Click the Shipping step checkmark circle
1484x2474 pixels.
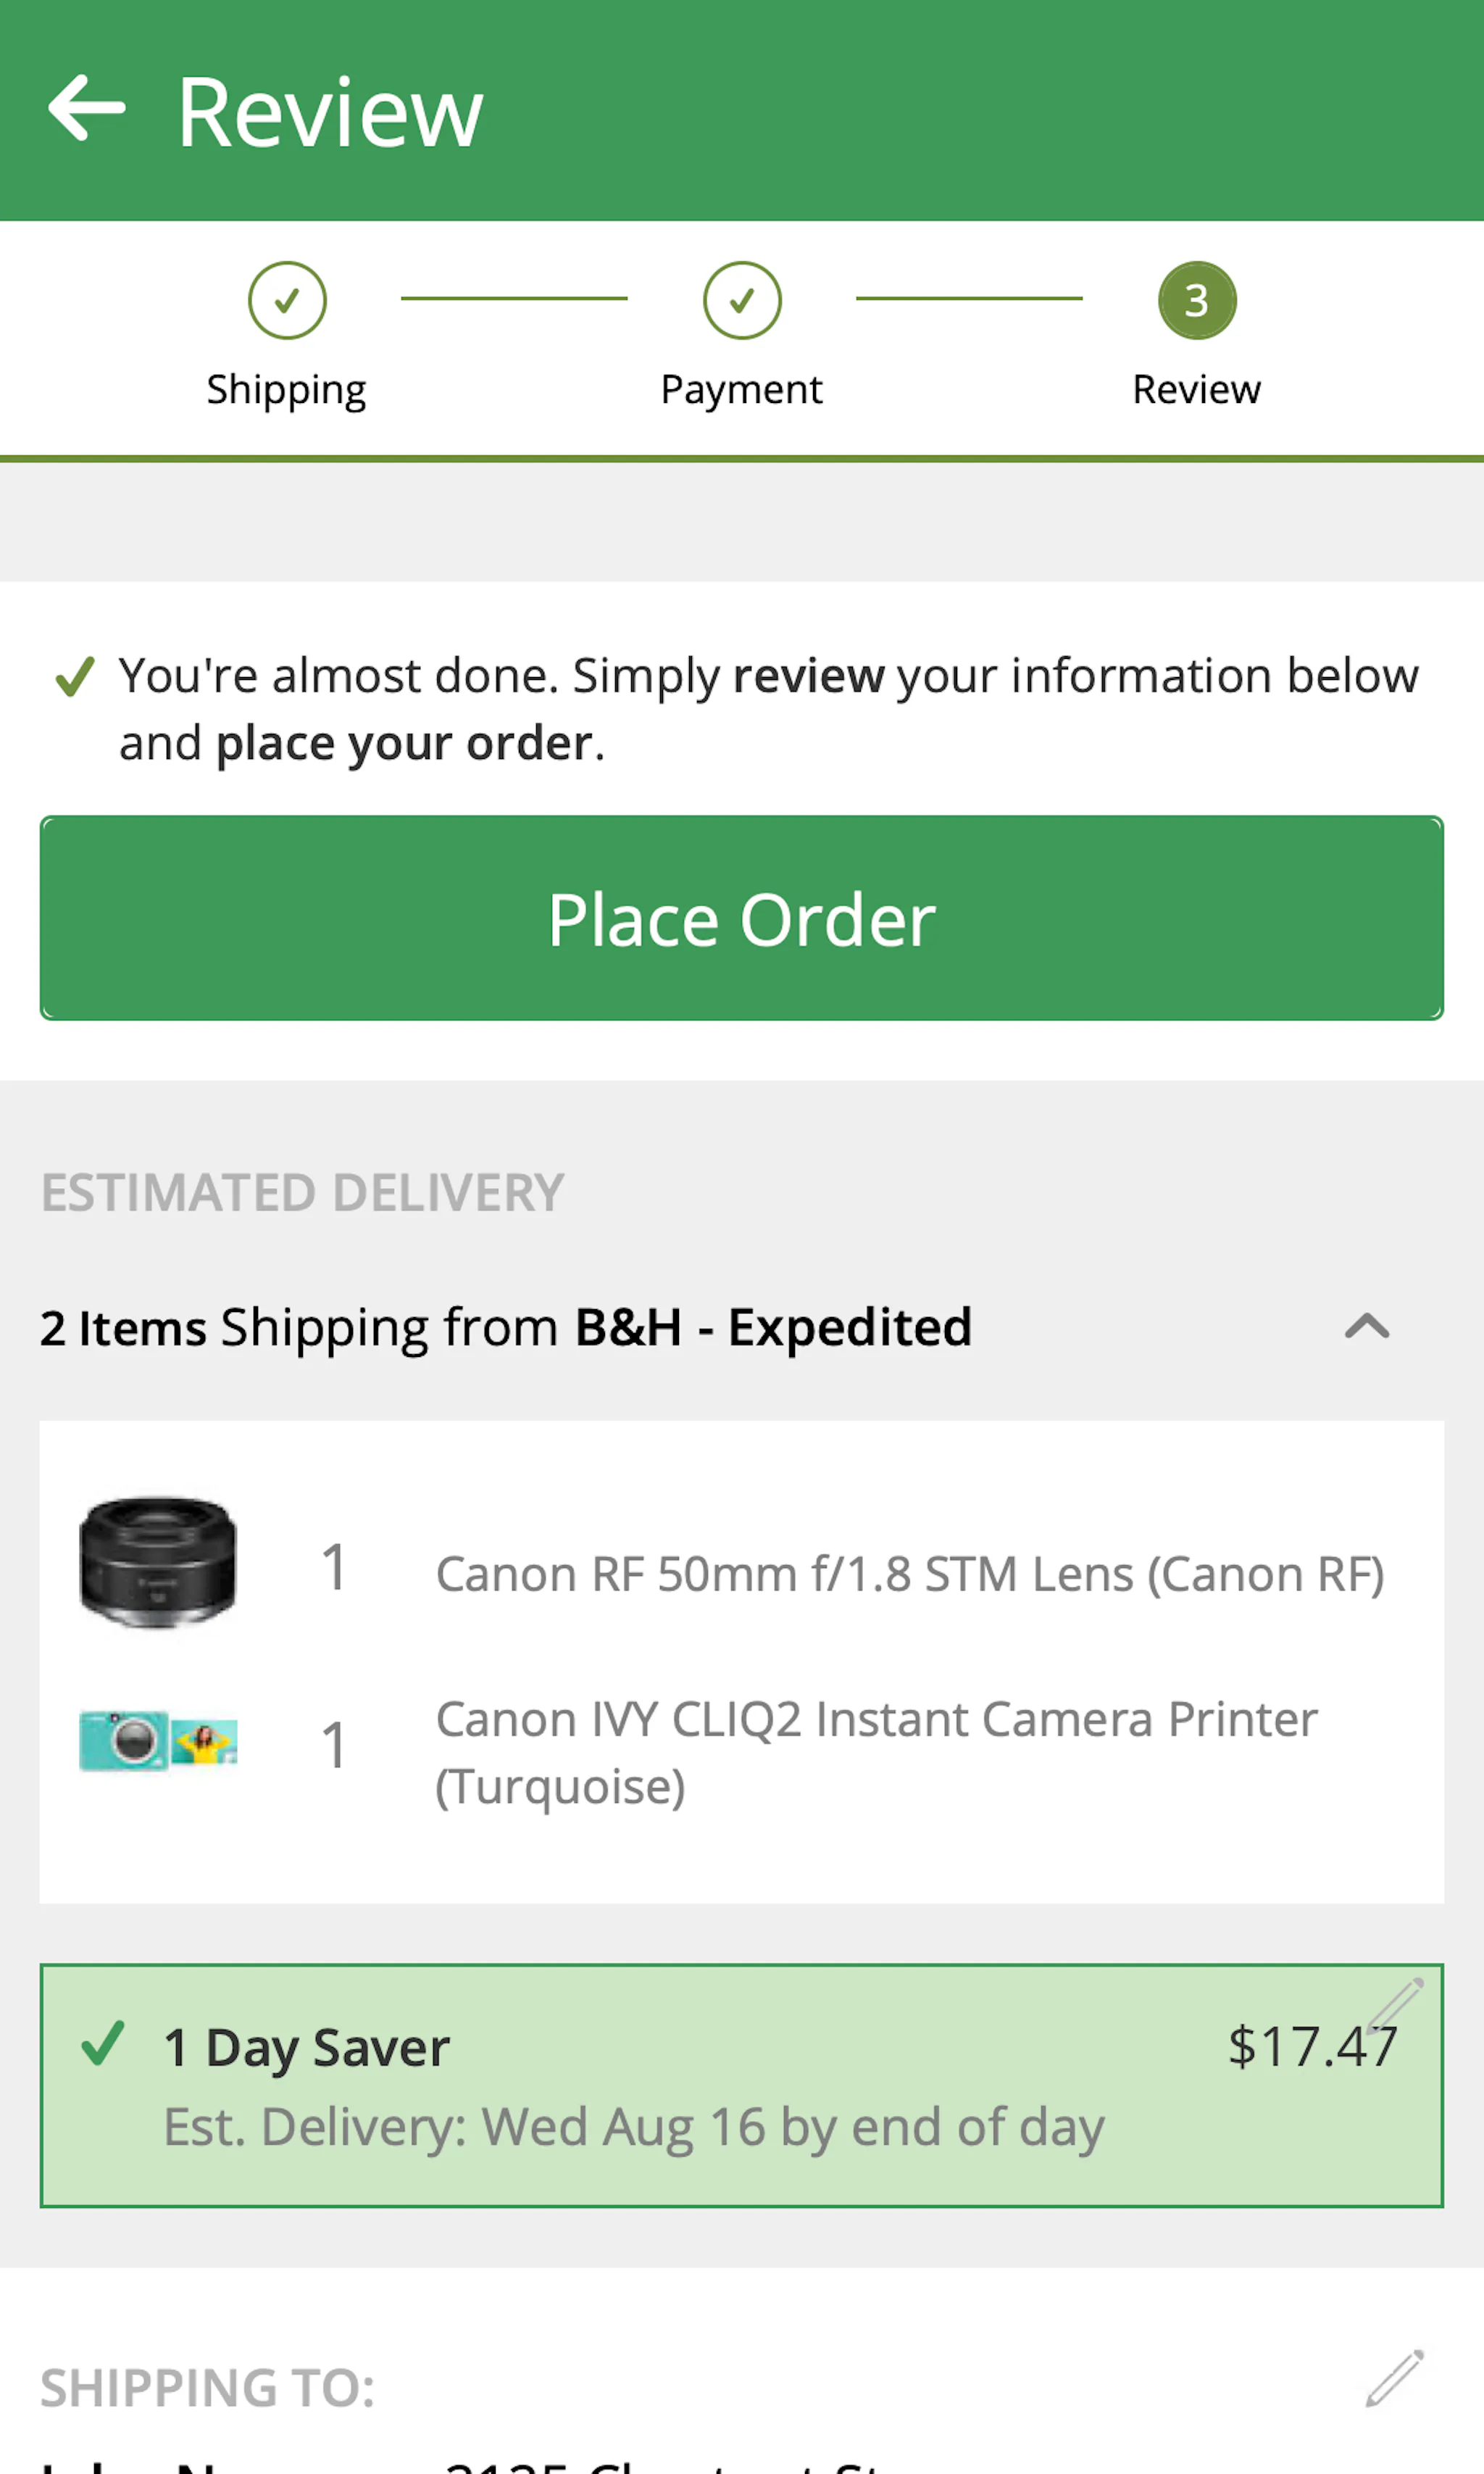point(287,300)
